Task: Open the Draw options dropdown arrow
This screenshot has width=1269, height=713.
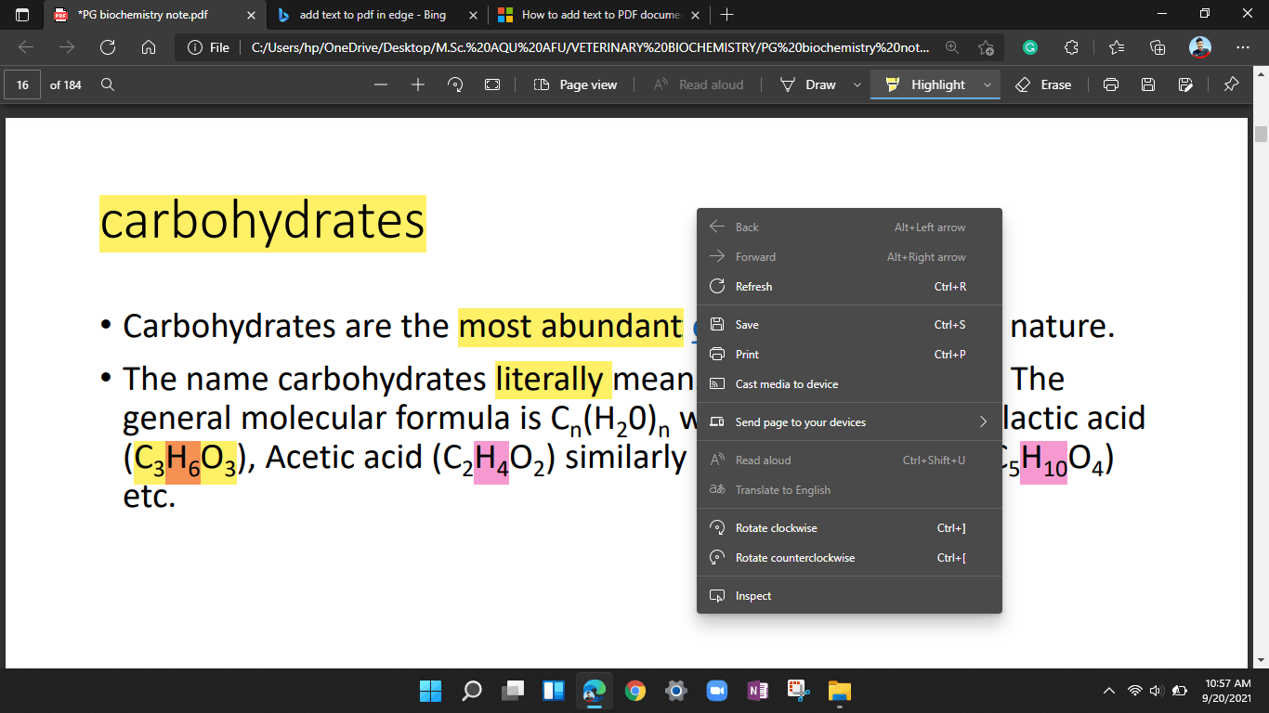Action: click(856, 84)
